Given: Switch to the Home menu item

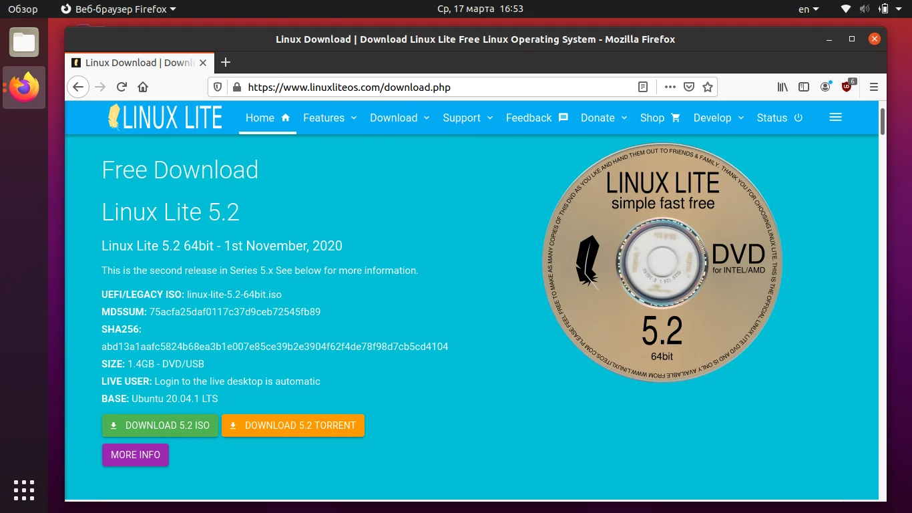Looking at the screenshot, I should click(x=260, y=118).
